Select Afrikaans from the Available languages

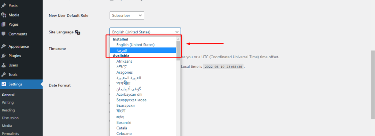coord(125,61)
